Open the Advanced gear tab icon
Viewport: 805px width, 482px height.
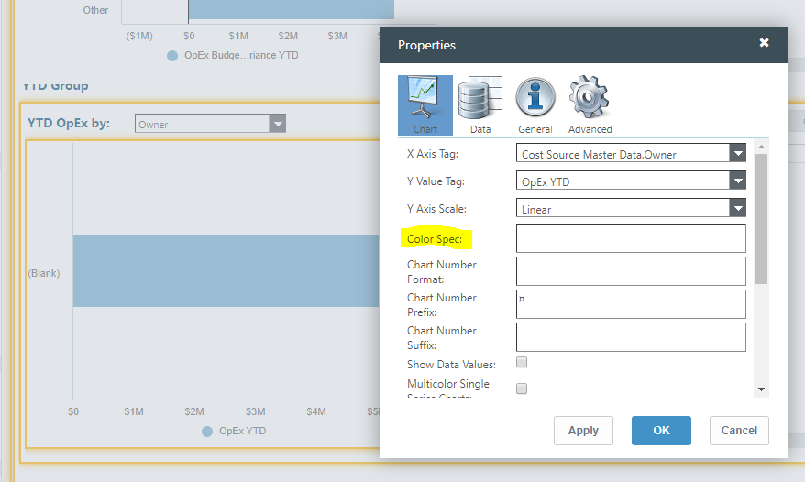pos(590,105)
